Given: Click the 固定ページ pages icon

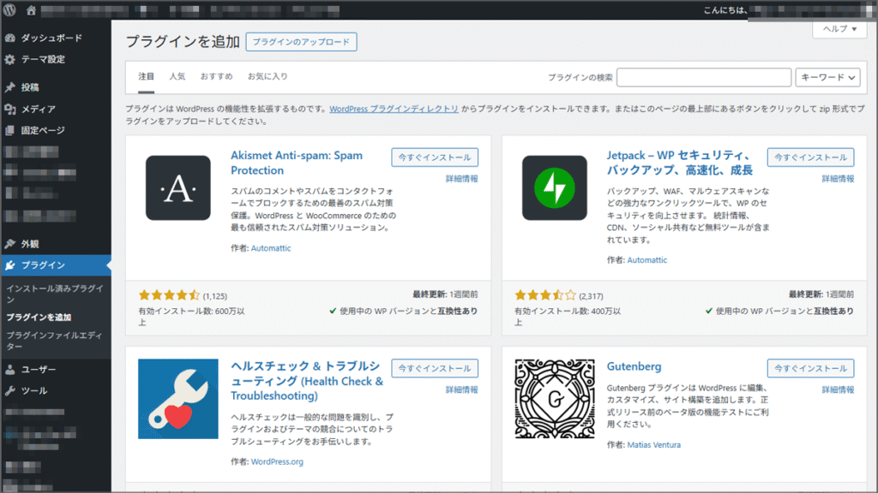Looking at the screenshot, I should click(x=10, y=130).
